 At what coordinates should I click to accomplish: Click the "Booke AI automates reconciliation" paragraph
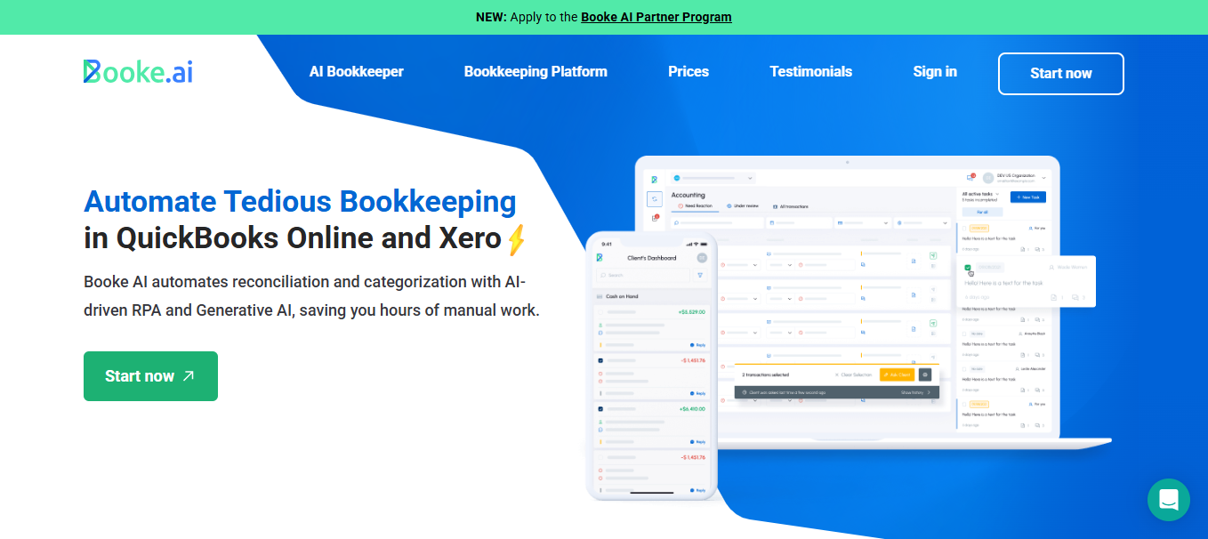(311, 296)
